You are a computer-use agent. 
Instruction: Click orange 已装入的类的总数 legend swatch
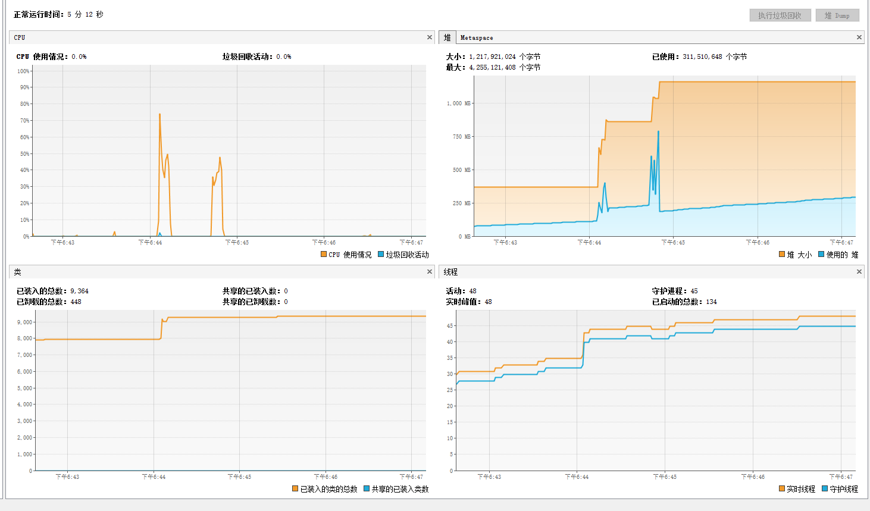pyautogui.click(x=295, y=488)
